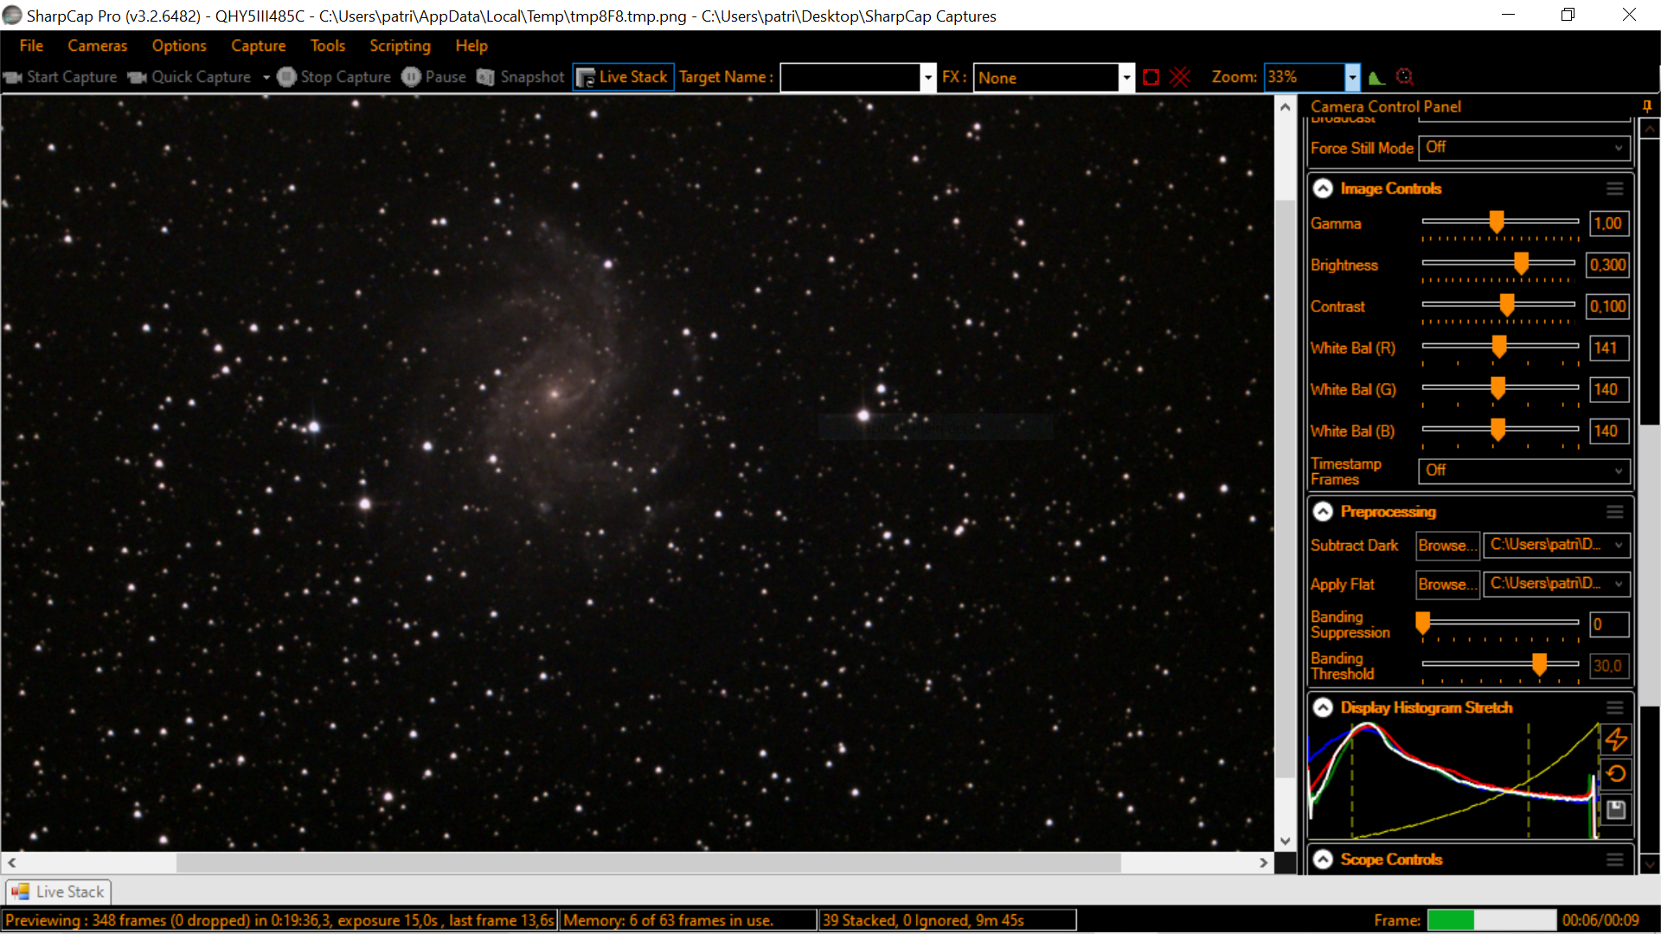Click the White Bal (R) value field
The height and width of the screenshot is (934, 1661).
tap(1609, 349)
